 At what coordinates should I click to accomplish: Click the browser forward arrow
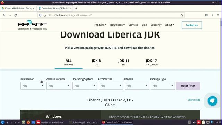click(x=10, y=15)
